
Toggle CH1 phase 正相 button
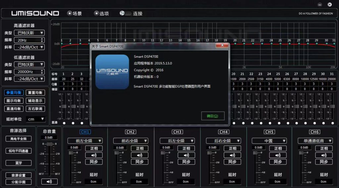tap(94, 148)
